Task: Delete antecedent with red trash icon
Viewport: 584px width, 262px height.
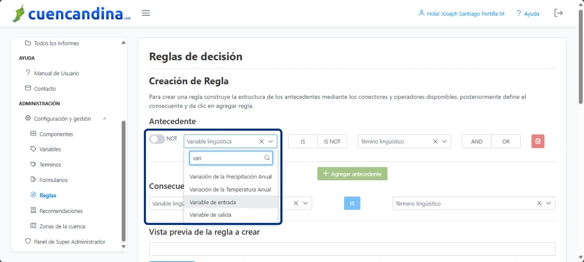Action: pos(538,141)
